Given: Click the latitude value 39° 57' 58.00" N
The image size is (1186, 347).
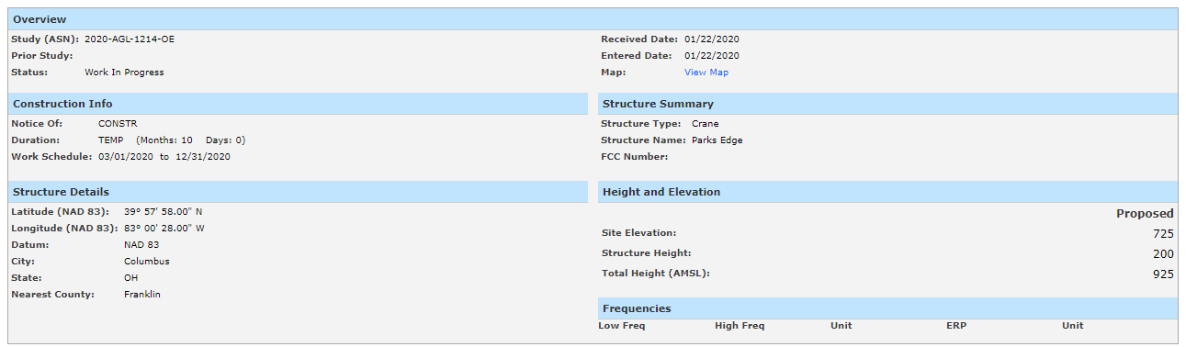Looking at the screenshot, I should click(x=164, y=212).
